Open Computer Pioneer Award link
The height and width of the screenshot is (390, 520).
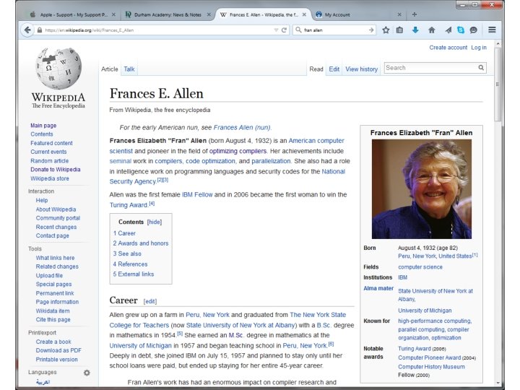[429, 357]
